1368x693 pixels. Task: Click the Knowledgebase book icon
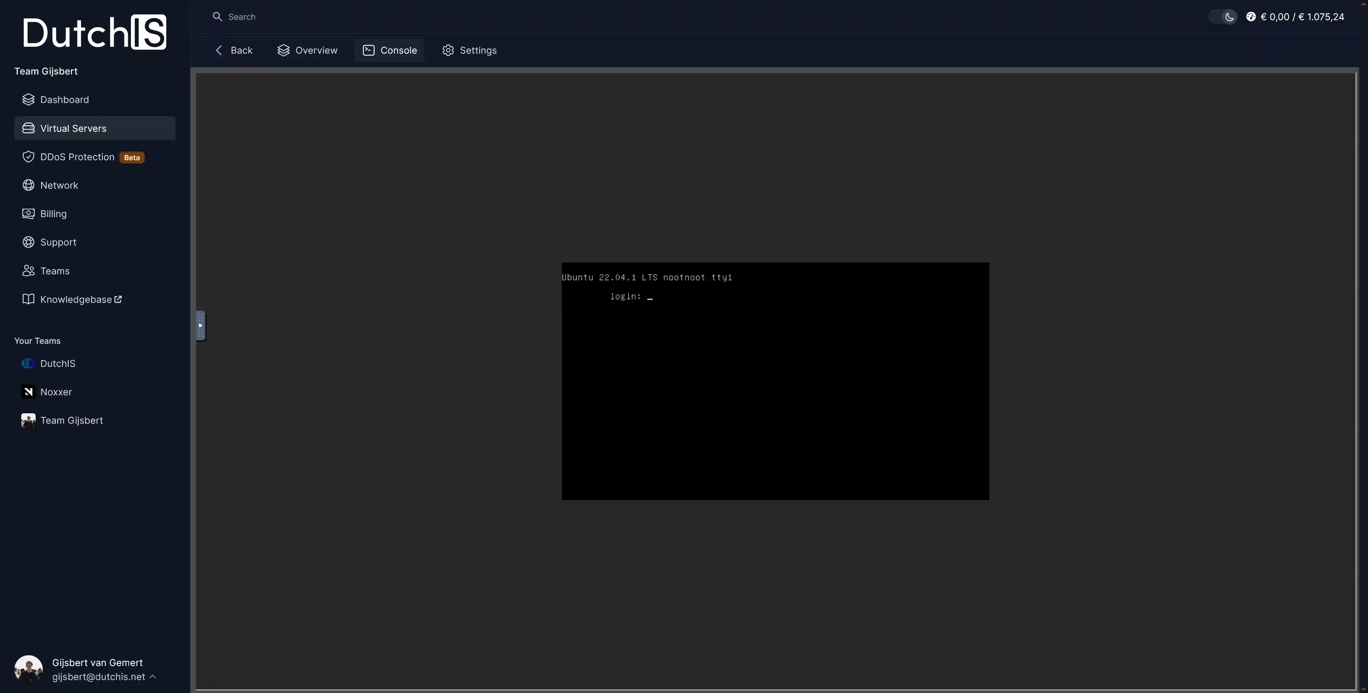(28, 299)
